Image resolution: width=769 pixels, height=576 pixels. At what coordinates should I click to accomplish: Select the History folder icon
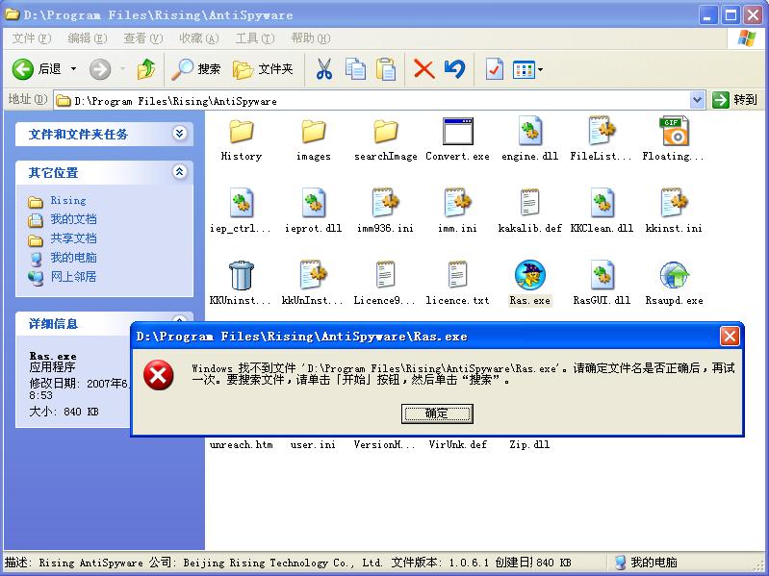point(241,132)
